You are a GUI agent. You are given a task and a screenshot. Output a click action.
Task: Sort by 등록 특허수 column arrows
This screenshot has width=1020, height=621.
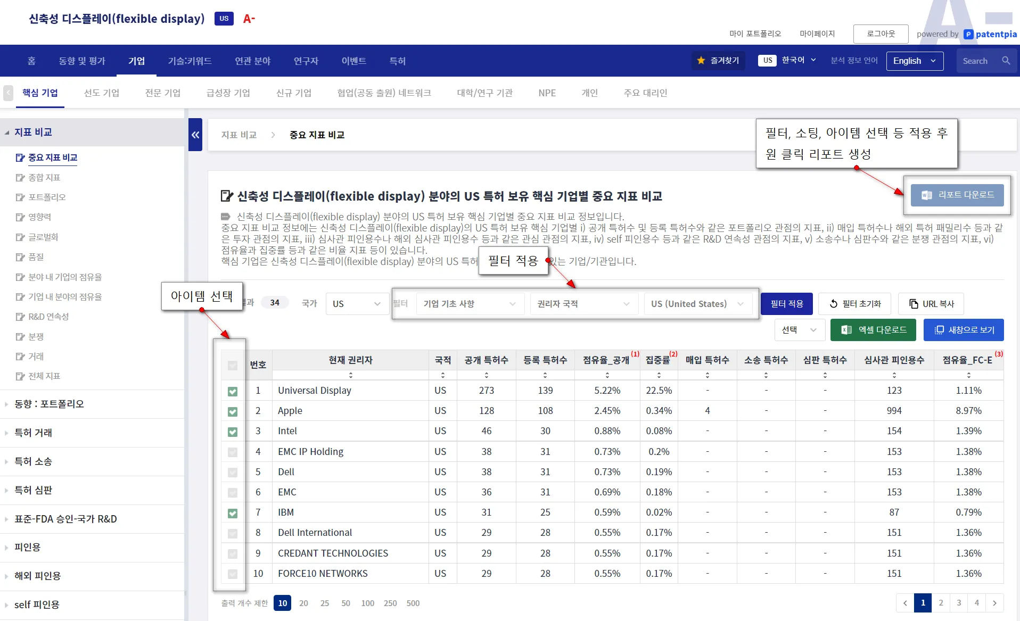(545, 375)
